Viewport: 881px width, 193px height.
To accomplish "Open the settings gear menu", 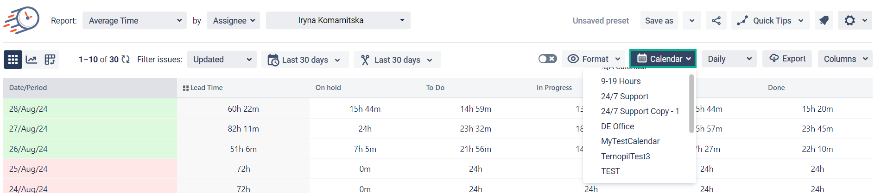I will [x=855, y=21].
